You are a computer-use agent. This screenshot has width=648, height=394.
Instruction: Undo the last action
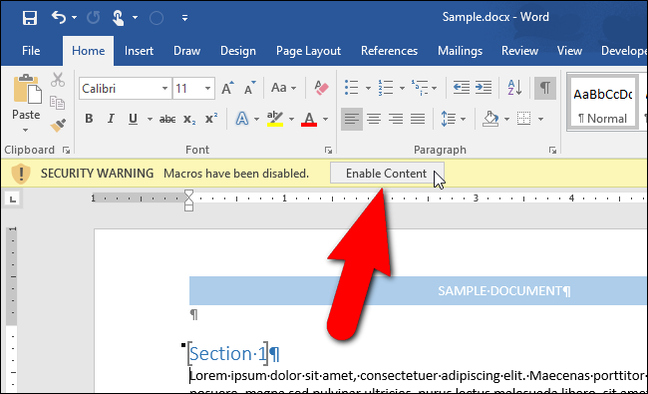[59, 17]
